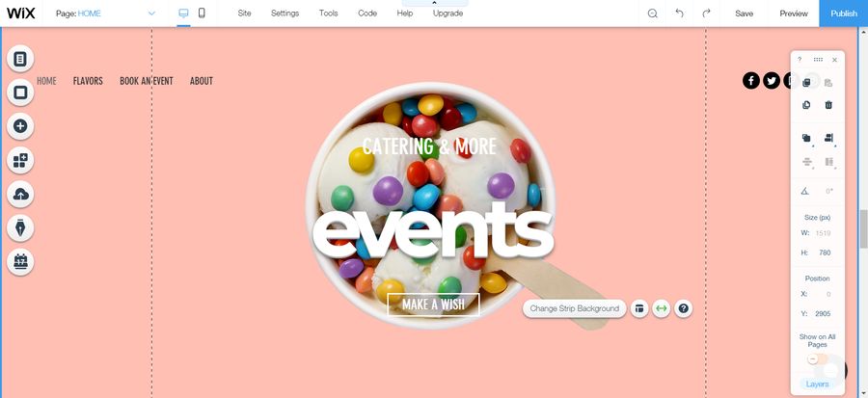Open the Bookings calendar icon in the sidebar

20,261
